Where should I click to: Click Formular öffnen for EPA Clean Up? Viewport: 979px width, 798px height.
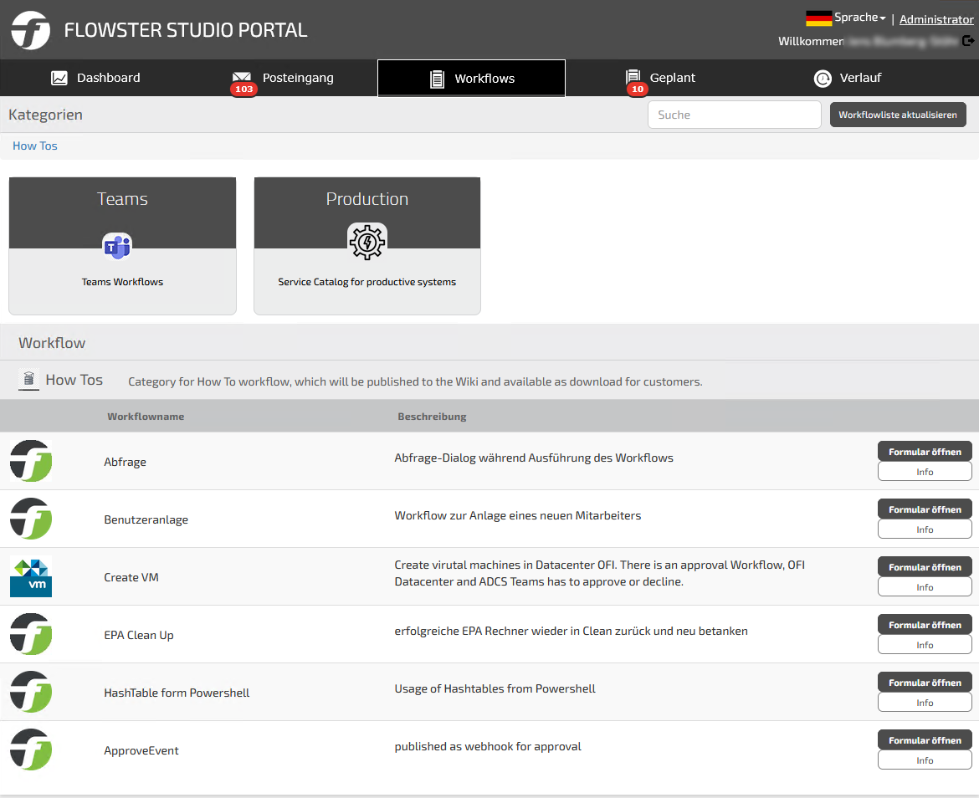pyautogui.click(x=925, y=625)
